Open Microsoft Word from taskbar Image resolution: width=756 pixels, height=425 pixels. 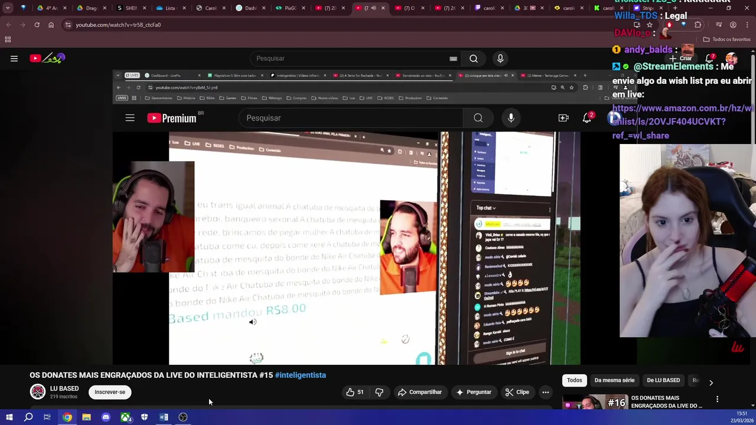pyautogui.click(x=164, y=417)
